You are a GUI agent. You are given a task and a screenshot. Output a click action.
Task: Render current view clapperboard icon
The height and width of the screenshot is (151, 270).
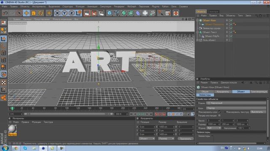87,13
